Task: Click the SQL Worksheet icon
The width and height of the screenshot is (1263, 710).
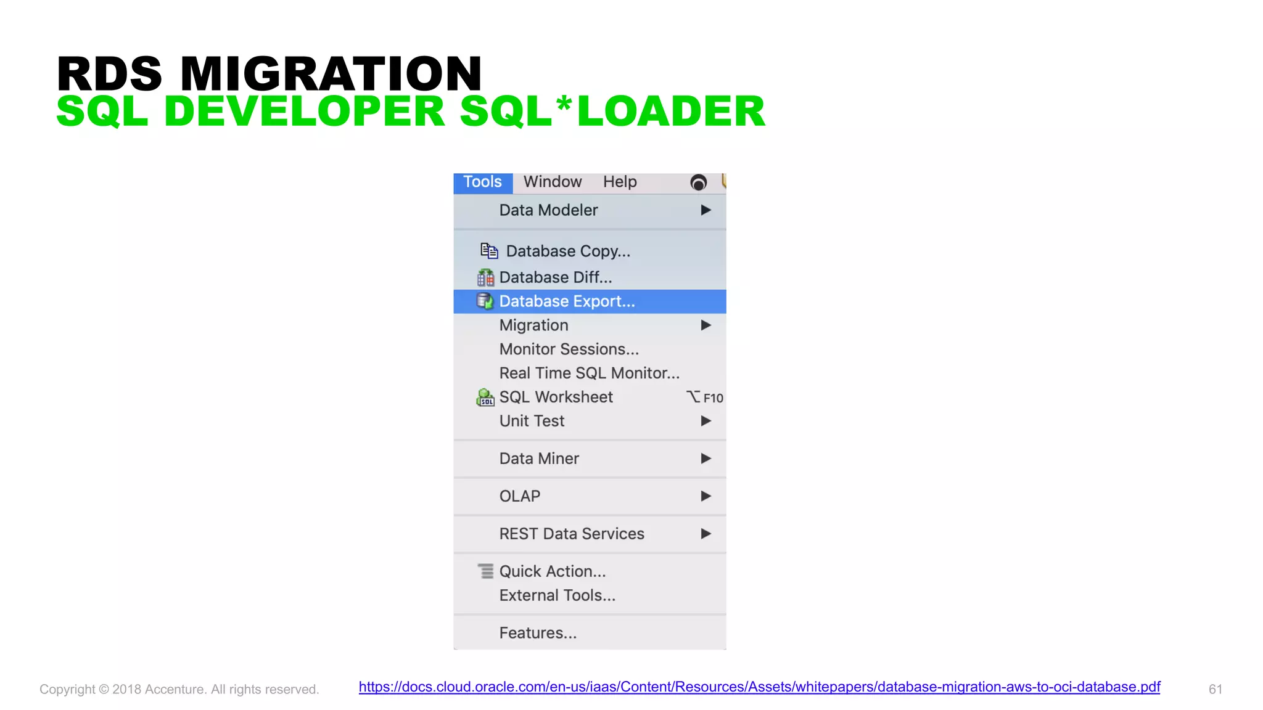Action: (x=485, y=398)
